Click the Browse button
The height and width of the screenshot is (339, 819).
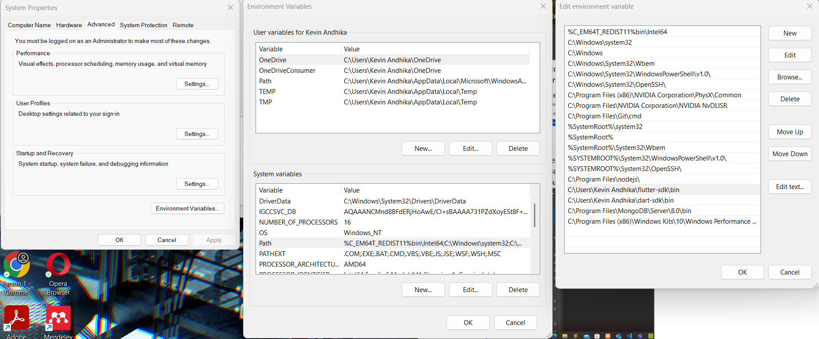pyautogui.click(x=789, y=77)
